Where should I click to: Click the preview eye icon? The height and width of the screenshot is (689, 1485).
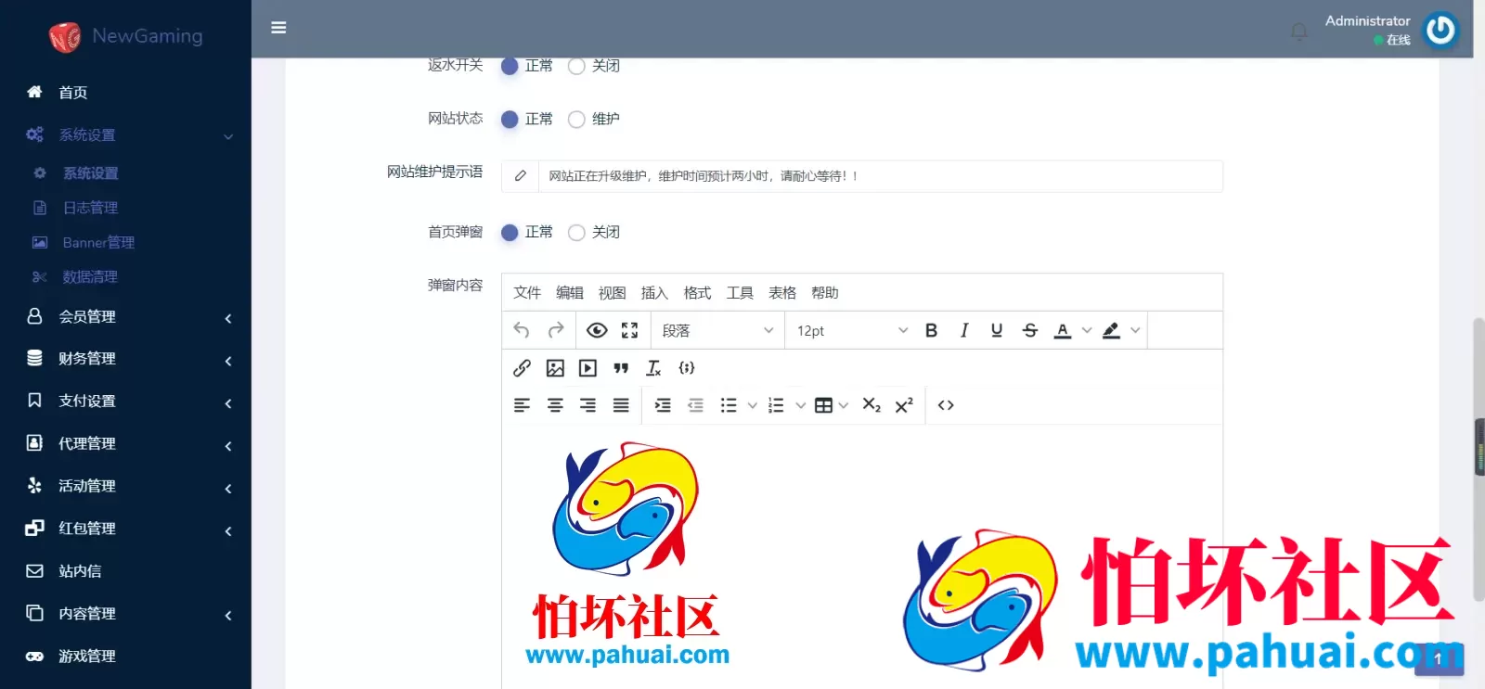click(x=597, y=330)
